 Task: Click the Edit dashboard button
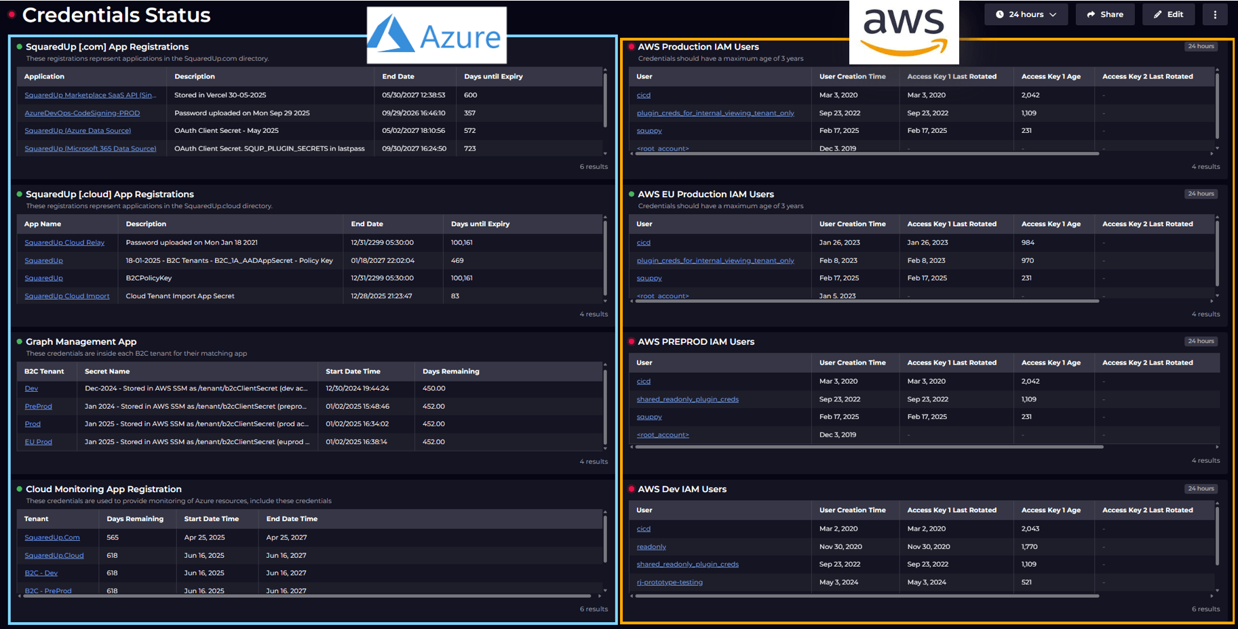pos(1167,14)
